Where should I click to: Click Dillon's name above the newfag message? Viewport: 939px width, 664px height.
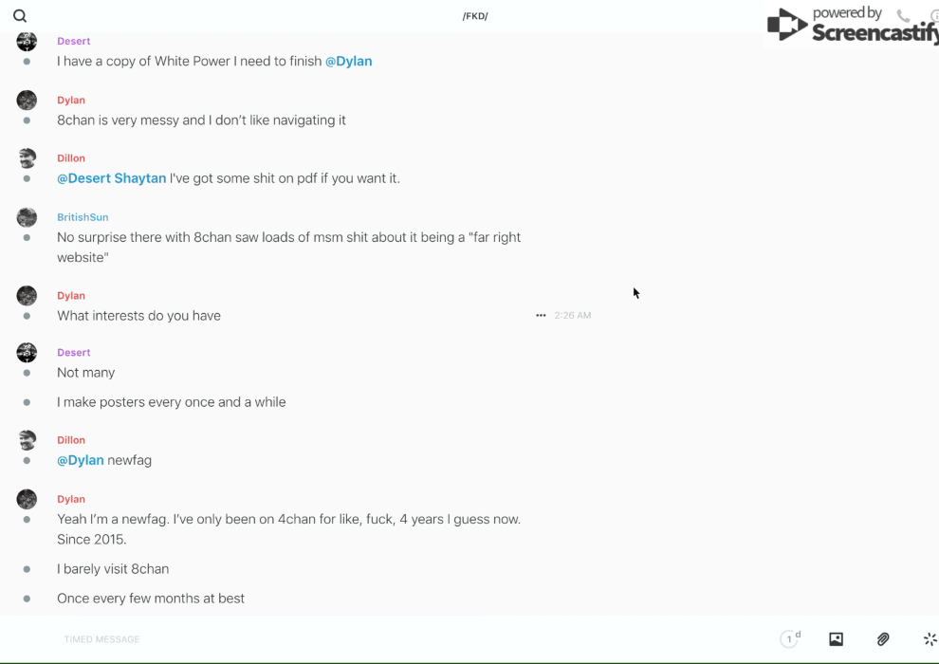tap(71, 440)
